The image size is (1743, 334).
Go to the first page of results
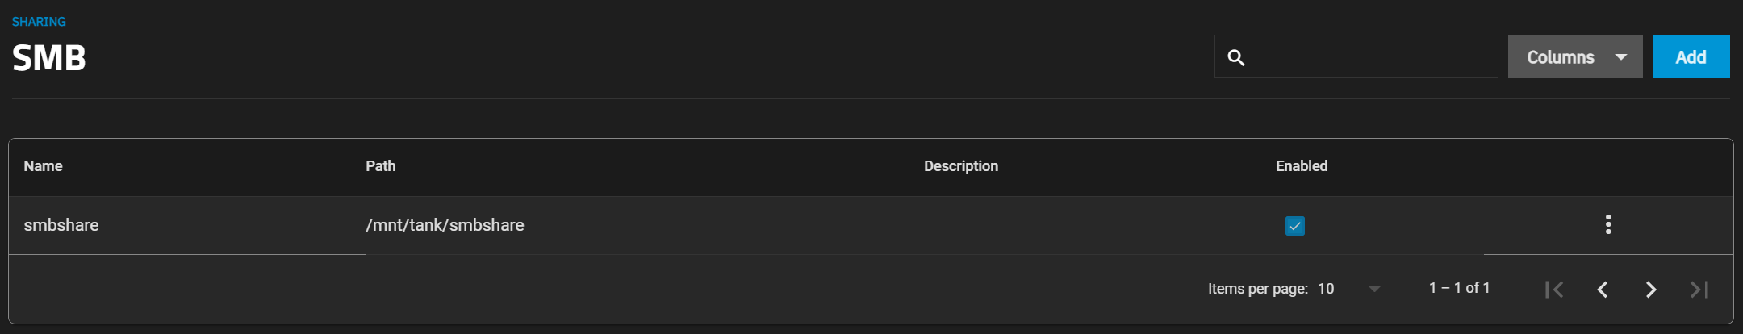tap(1554, 289)
